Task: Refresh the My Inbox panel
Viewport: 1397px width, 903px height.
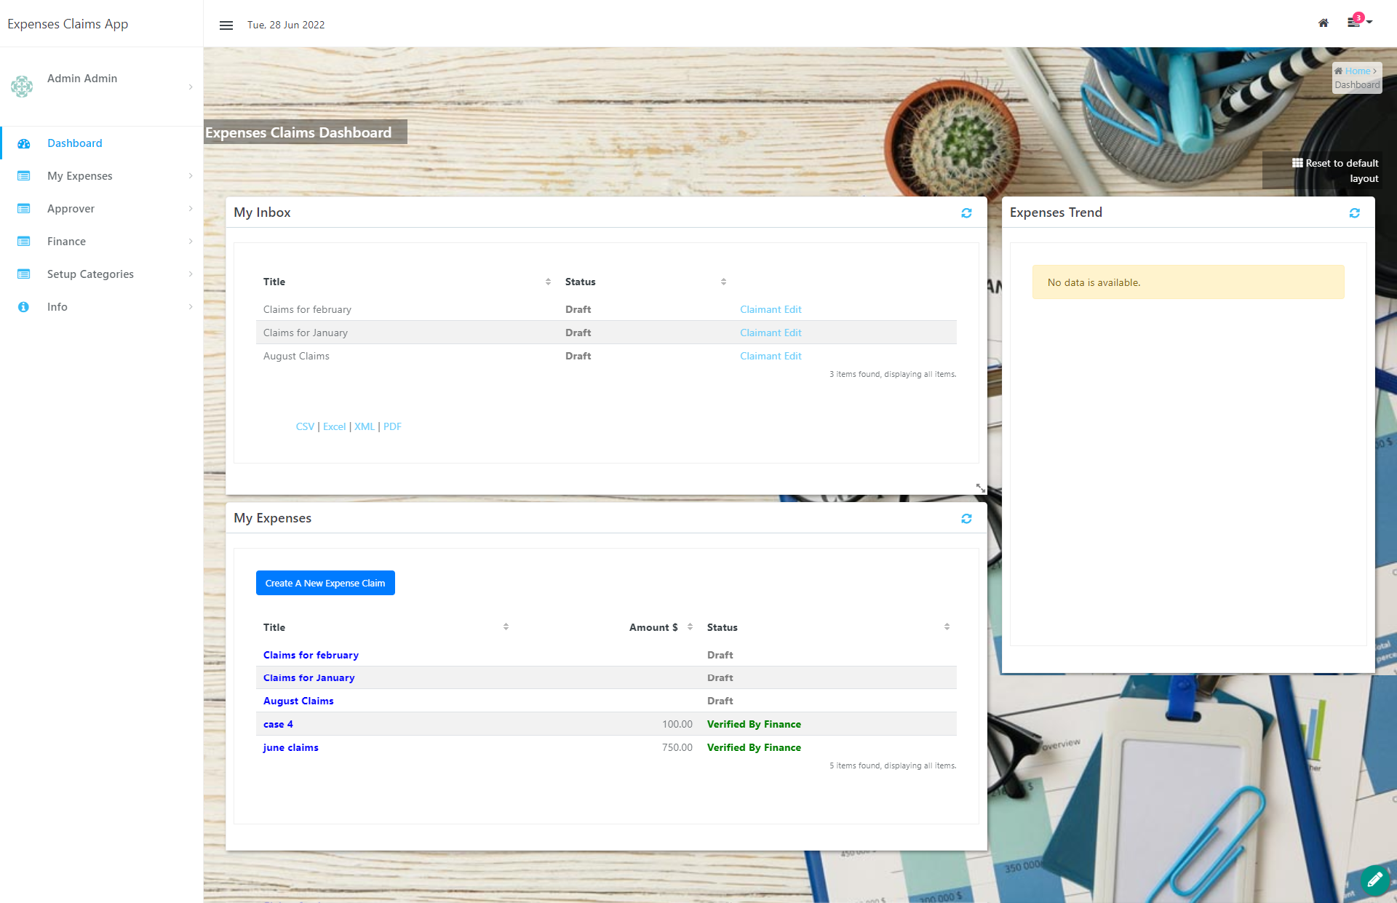Action: 966,213
